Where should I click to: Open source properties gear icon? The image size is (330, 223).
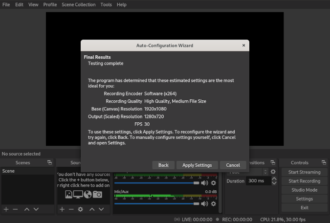coord(81,209)
